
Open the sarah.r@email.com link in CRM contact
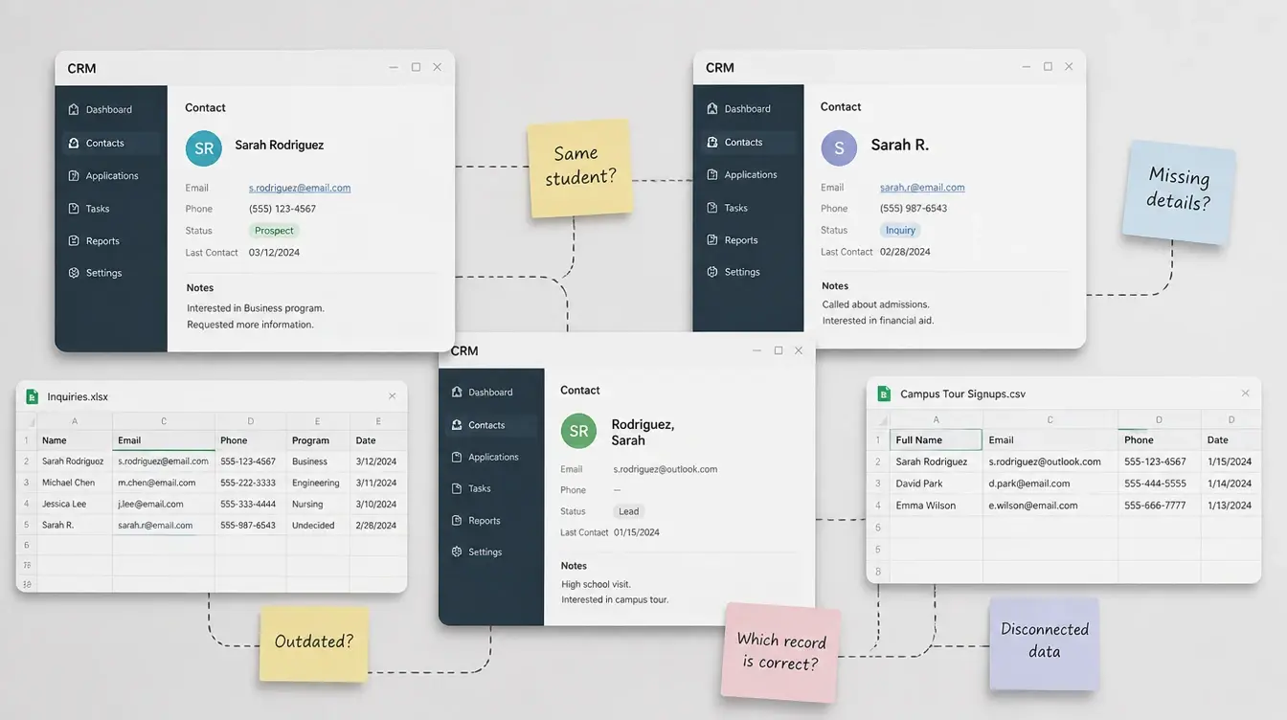[x=922, y=188]
